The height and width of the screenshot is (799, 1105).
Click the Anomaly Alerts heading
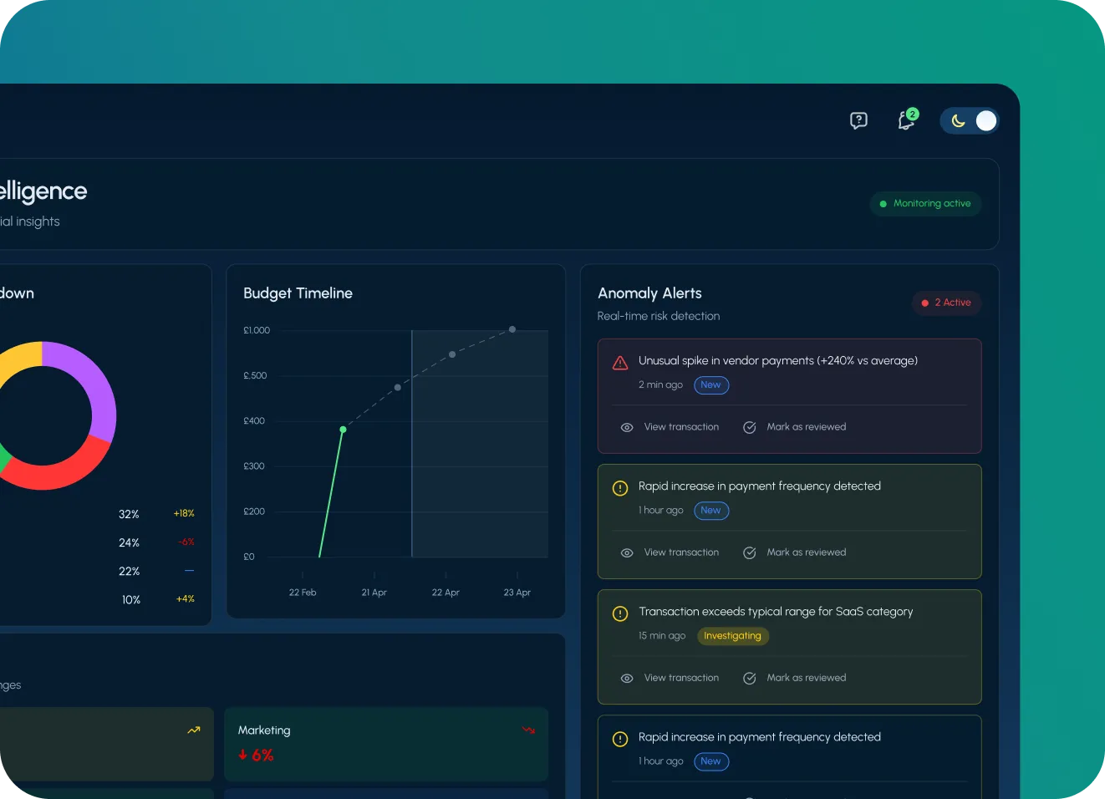tap(649, 293)
